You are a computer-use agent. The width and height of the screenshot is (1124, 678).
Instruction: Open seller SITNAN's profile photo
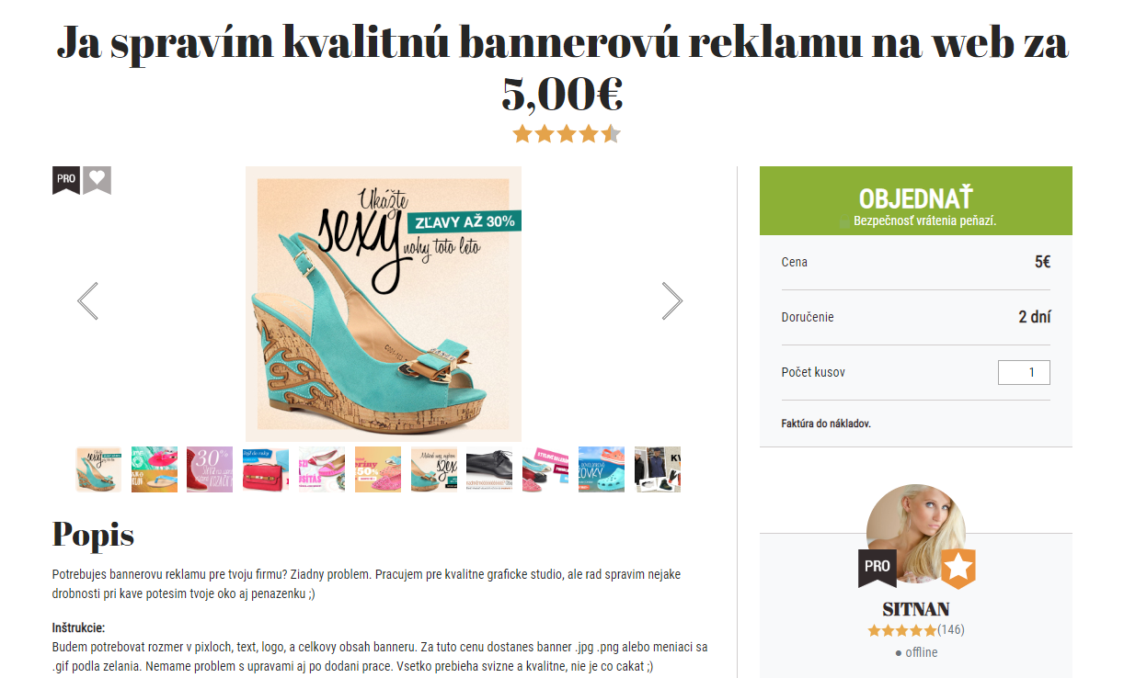point(916,534)
